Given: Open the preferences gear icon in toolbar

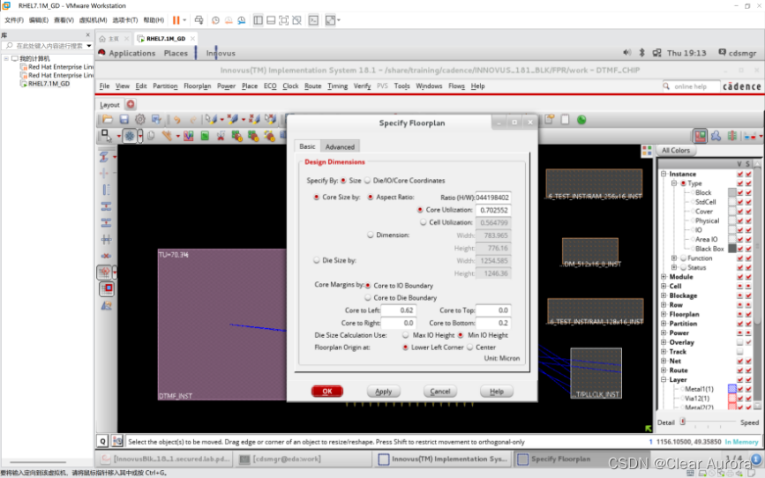Looking at the screenshot, I should tap(140, 120).
